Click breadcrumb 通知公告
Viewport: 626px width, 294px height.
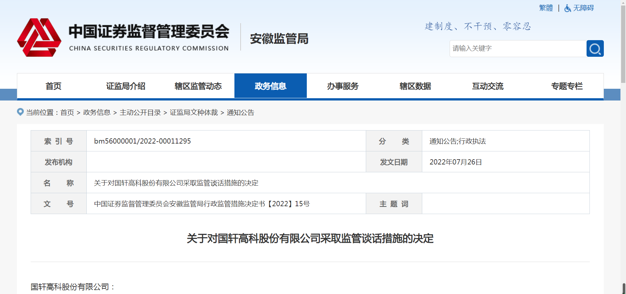pos(241,113)
